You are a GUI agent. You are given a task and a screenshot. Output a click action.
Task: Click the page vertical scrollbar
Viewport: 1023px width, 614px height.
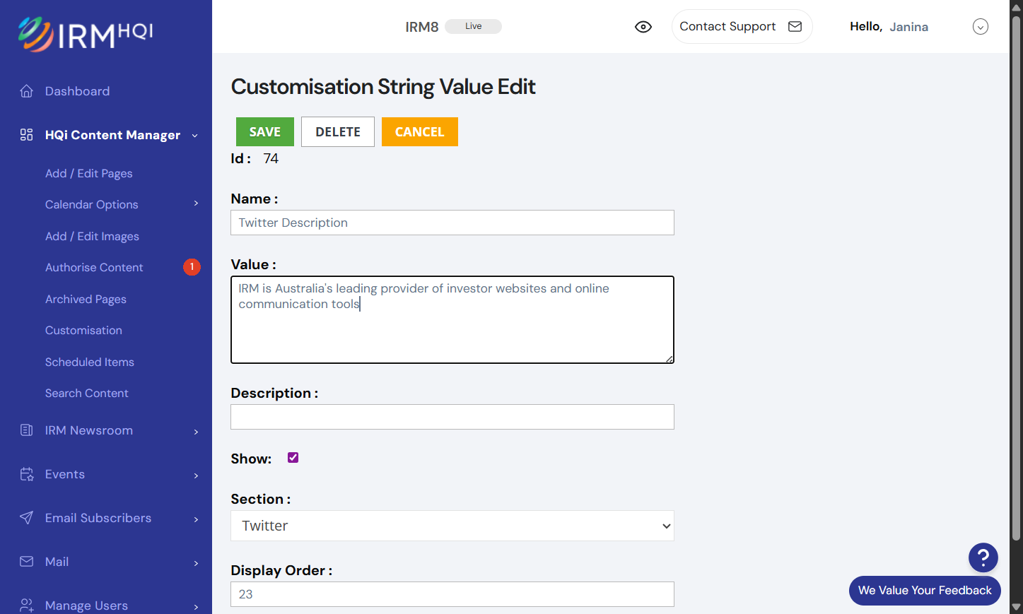(1016, 279)
